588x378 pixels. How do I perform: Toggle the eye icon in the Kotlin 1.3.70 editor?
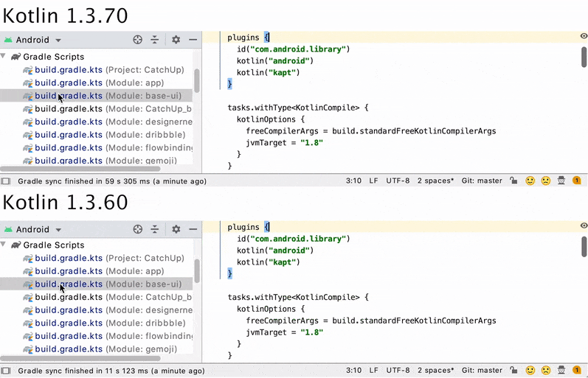point(584,36)
